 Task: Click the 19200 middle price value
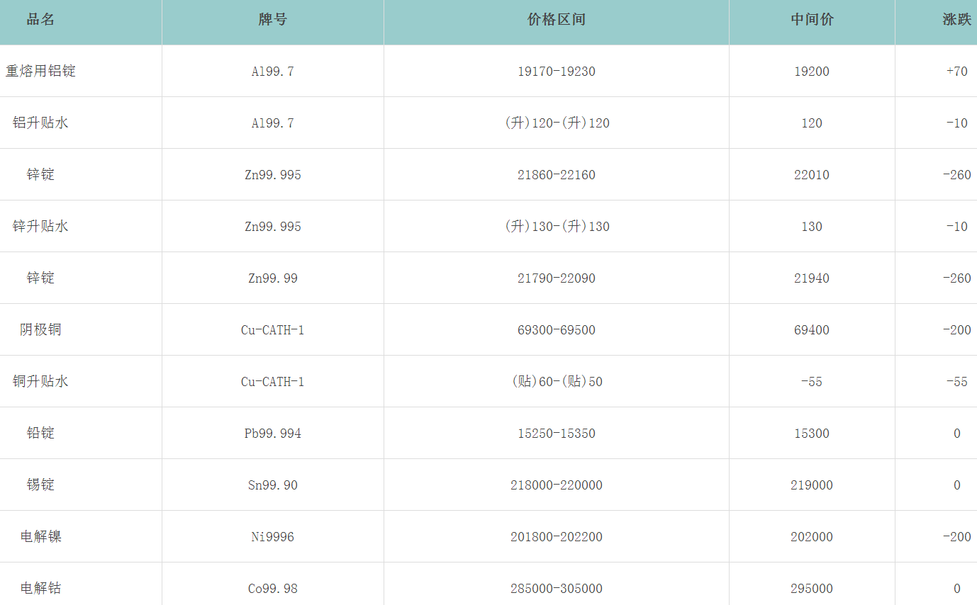[x=812, y=72]
